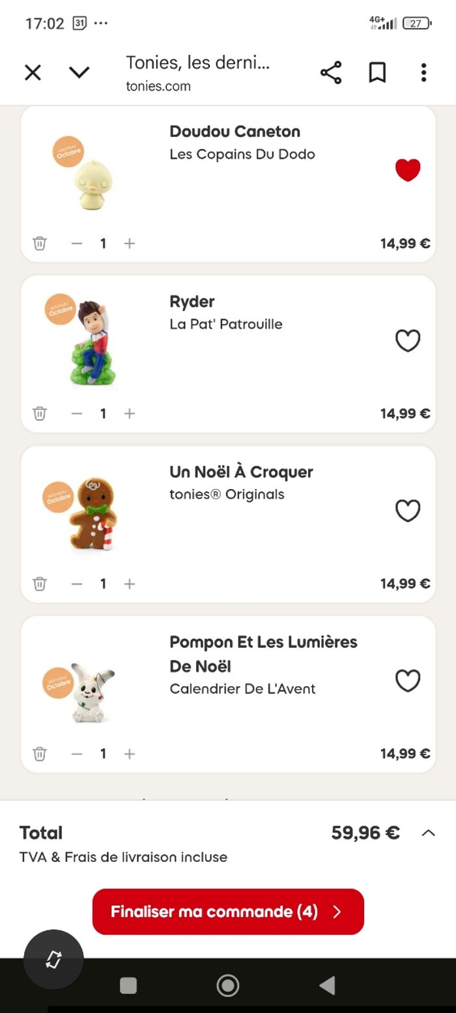This screenshot has height=1013, width=456.
Task: Click Finaliser ma commande button
Action: [228, 911]
